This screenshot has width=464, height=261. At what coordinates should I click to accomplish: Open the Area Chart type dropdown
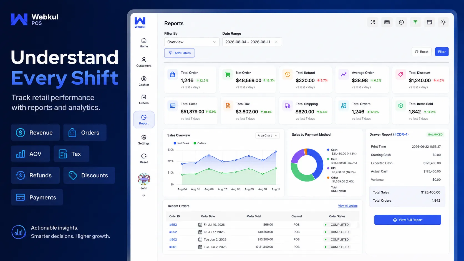tap(268, 135)
